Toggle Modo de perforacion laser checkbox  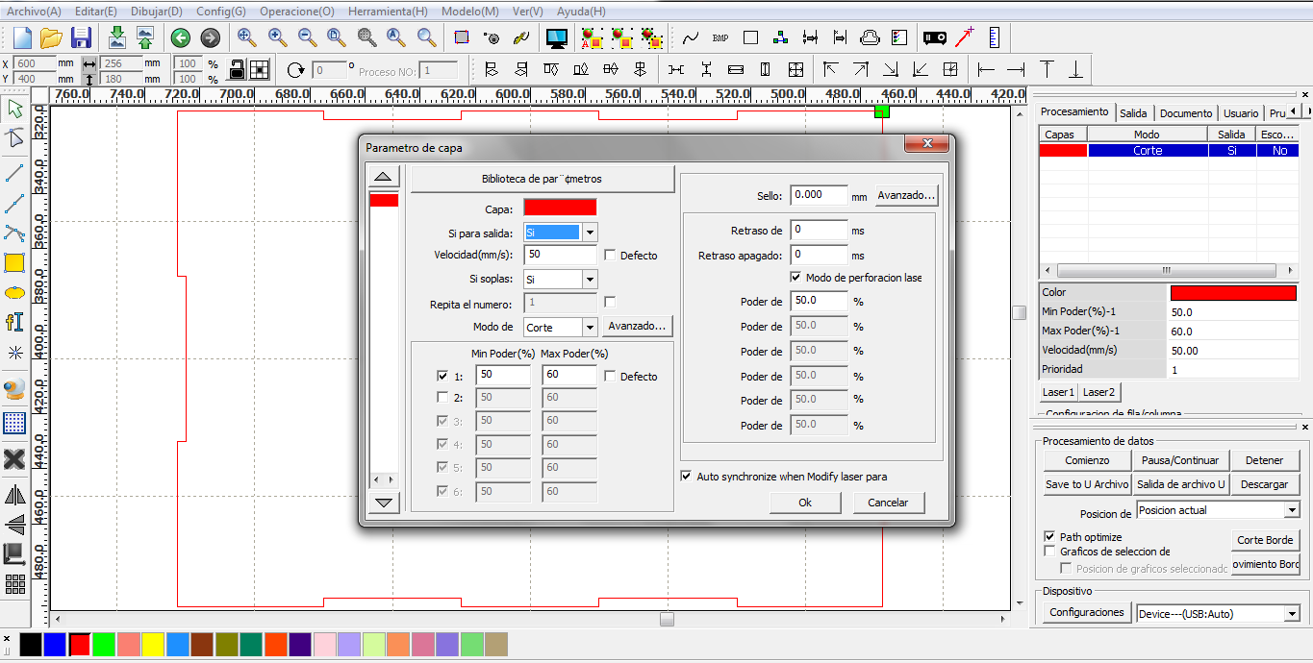[x=795, y=277]
